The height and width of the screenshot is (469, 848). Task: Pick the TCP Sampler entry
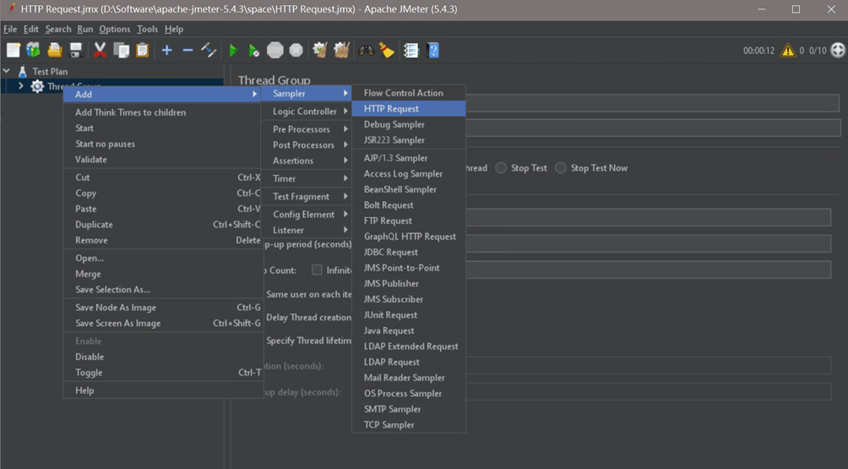[x=409, y=425]
